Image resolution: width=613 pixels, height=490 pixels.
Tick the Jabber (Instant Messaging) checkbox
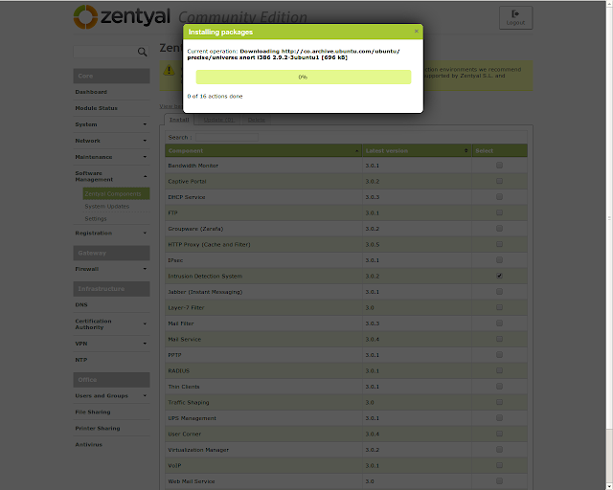pos(499,292)
